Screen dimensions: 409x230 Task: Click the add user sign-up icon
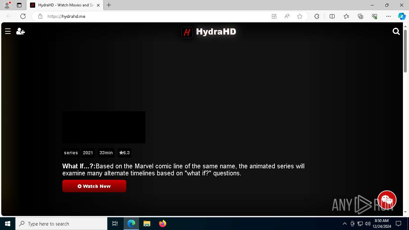pos(20,31)
